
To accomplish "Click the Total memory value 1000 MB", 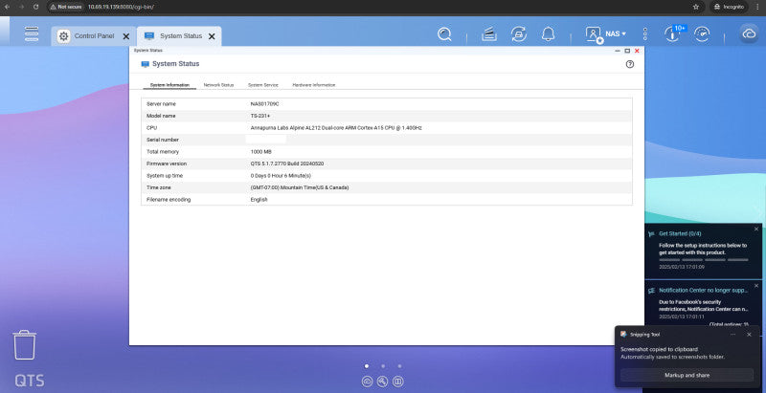I will tap(260, 152).
